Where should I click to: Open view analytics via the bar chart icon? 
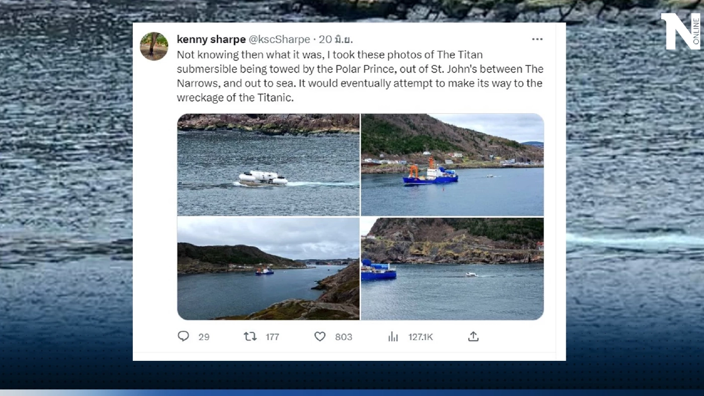393,337
